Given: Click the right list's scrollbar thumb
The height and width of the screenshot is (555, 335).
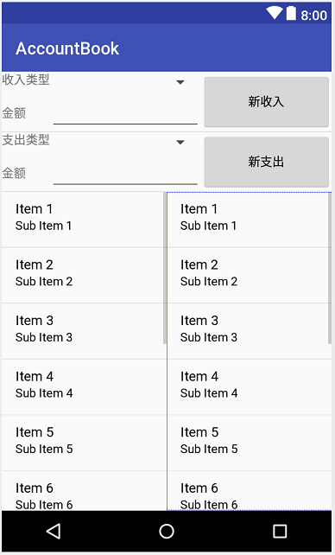Looking at the screenshot, I should click(x=330, y=268).
